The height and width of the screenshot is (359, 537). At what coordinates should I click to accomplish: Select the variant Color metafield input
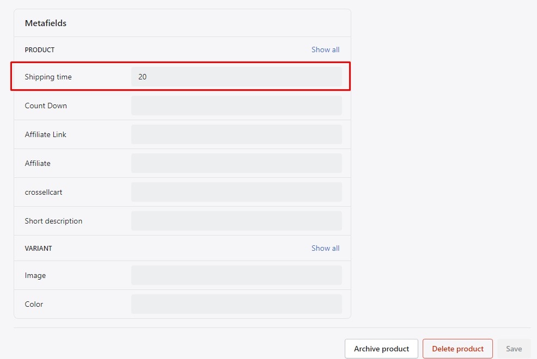[236, 304]
